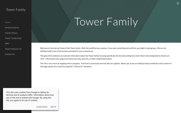Open the Contact Us page
The width and height of the screenshot is (181, 113).
click(x=10, y=54)
